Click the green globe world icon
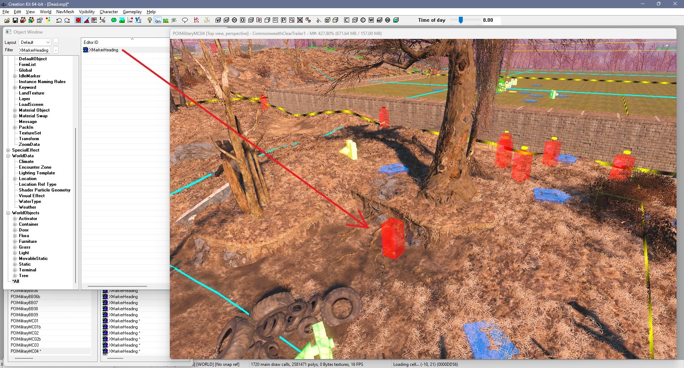Screen dimensions: 684x368 (x=114, y=20)
